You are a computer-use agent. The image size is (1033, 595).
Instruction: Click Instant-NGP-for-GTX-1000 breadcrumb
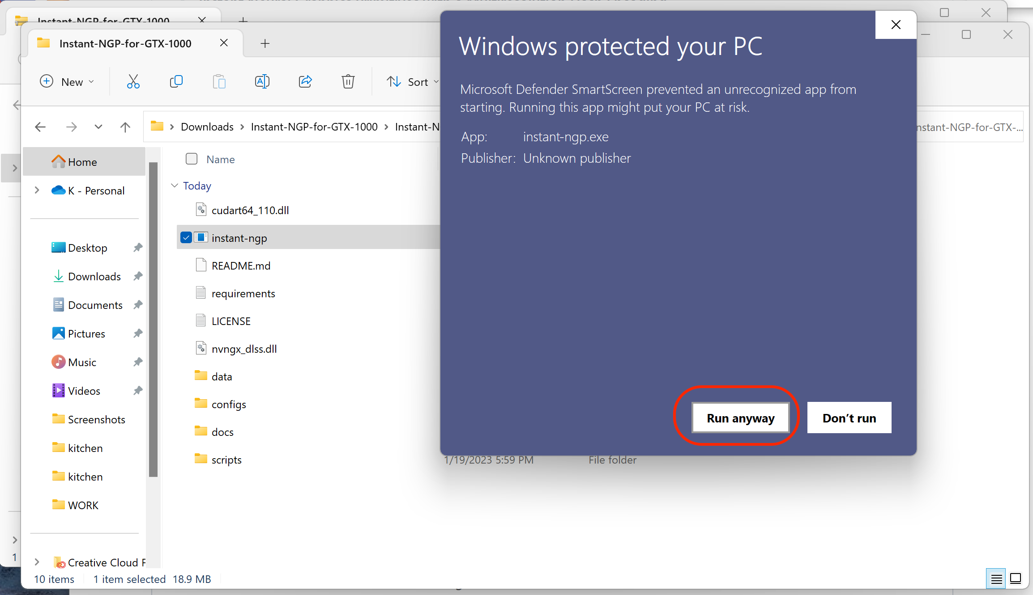click(314, 127)
